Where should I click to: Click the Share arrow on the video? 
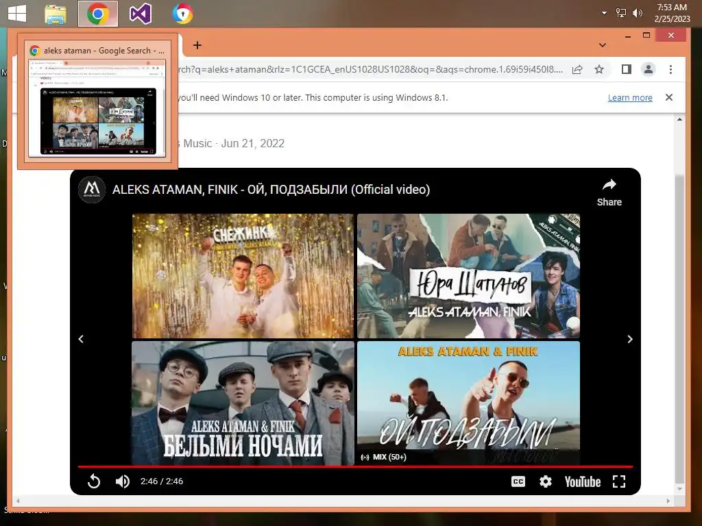pyautogui.click(x=609, y=192)
